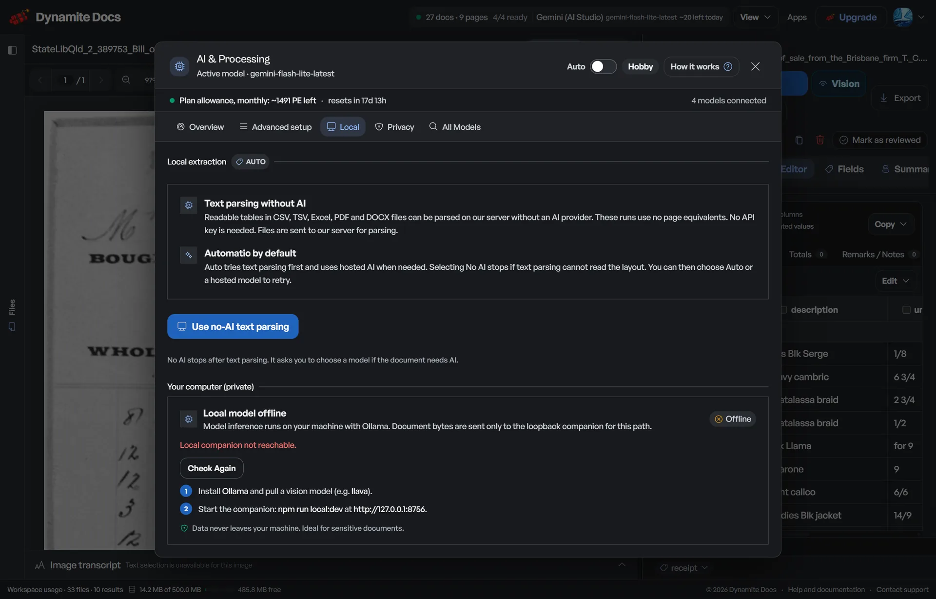Click the Dynamite Docs logo icon
This screenshot has width=936, height=599.
(19, 17)
